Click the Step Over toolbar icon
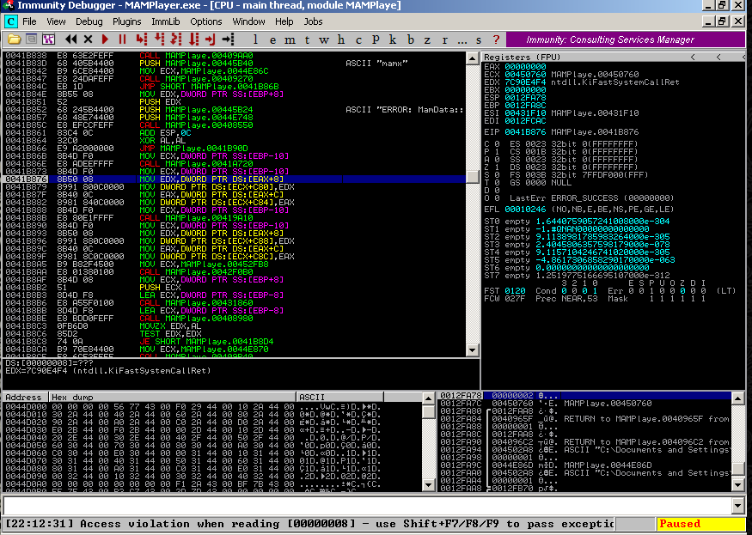752x535 pixels. 159,40
